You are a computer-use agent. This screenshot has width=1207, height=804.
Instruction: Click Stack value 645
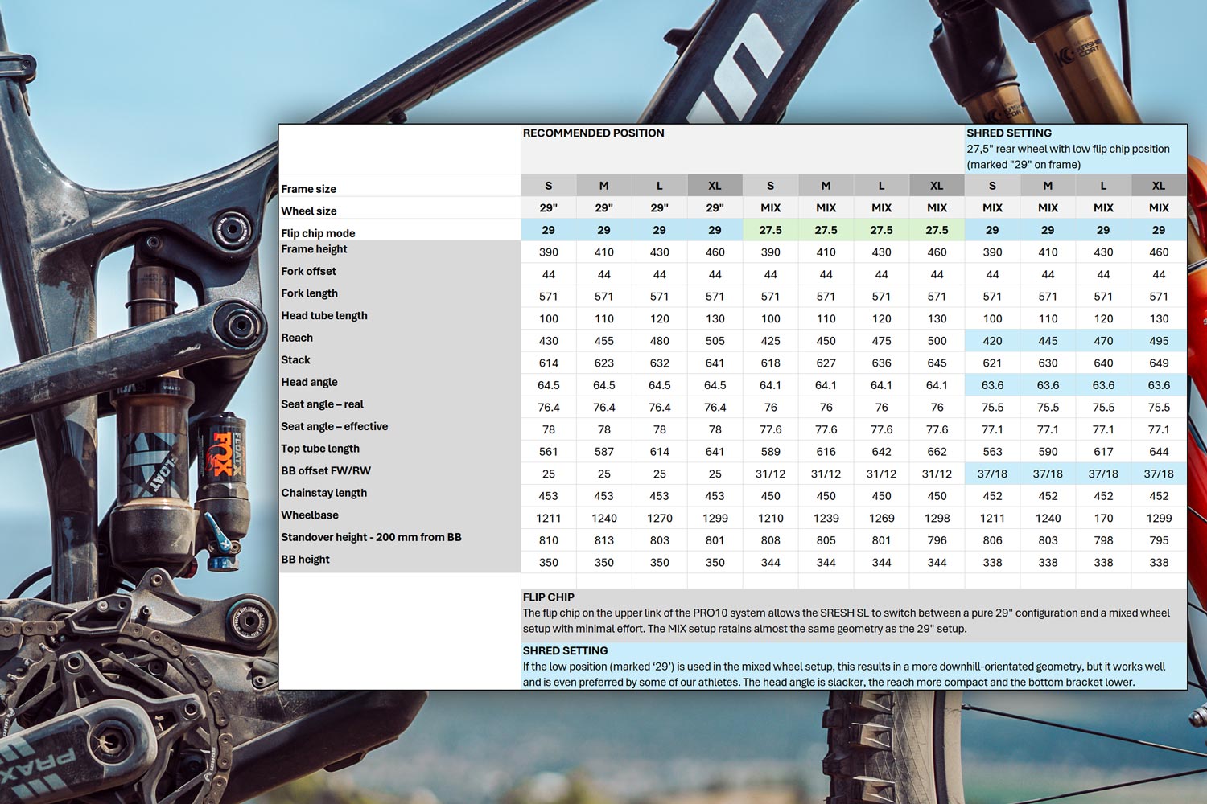pyautogui.click(x=937, y=363)
